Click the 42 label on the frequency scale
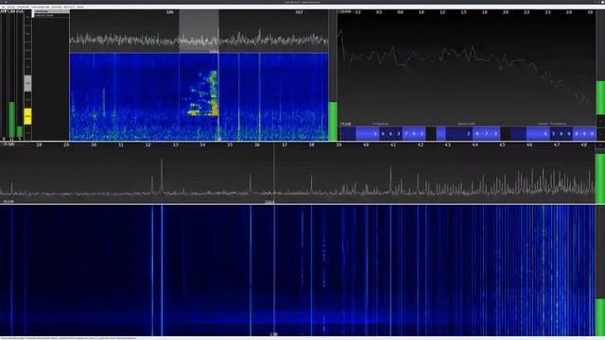The width and height of the screenshot is (605, 340). coord(420,144)
